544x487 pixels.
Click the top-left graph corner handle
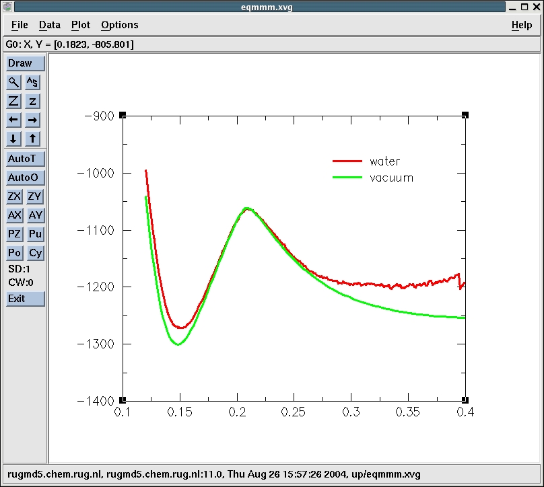(x=123, y=115)
